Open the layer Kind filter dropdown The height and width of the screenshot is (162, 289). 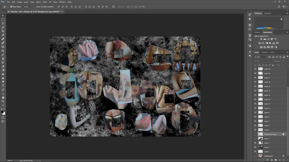[x=260, y=57]
